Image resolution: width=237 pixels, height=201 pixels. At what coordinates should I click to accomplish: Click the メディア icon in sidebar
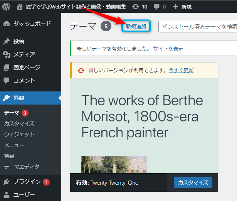click(x=7, y=54)
